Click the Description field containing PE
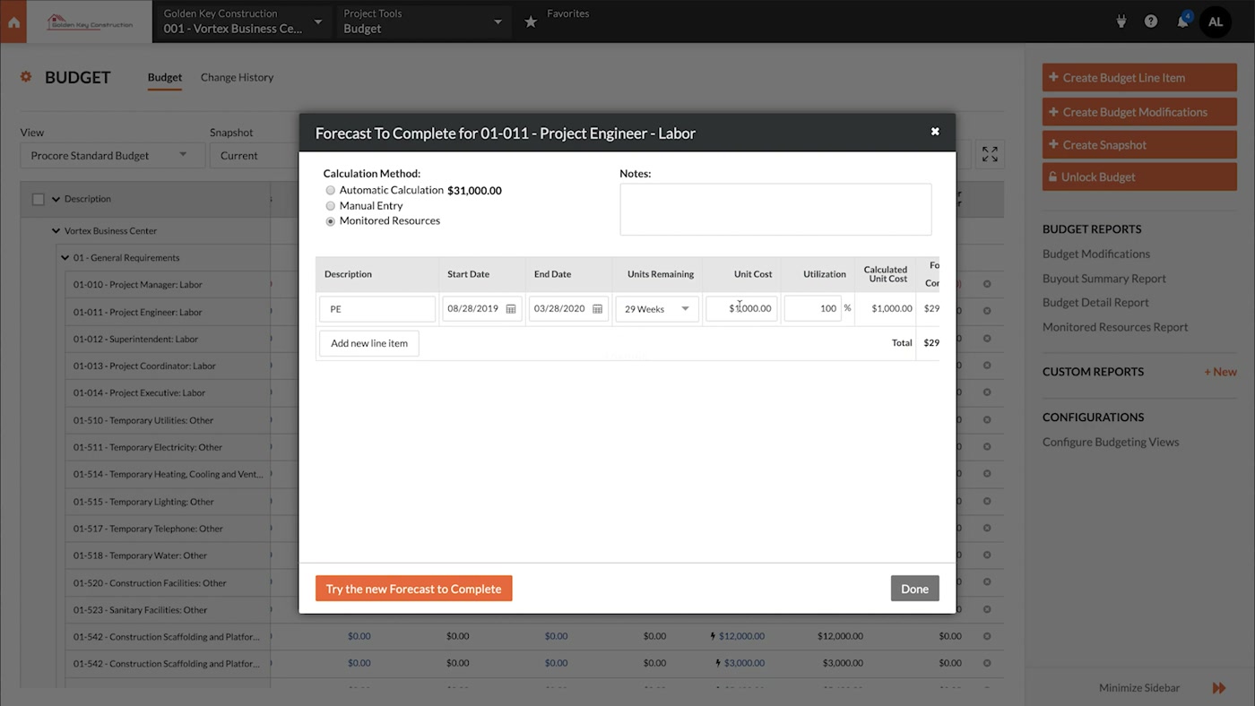This screenshot has width=1255, height=706. click(377, 309)
